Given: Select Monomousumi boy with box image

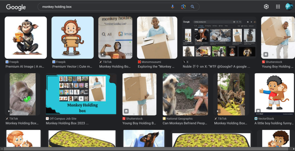Looking at the screenshot, I should [157, 37].
